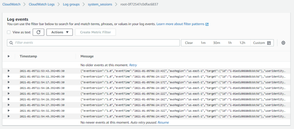Open the Actions dropdown menu

tap(59, 32)
